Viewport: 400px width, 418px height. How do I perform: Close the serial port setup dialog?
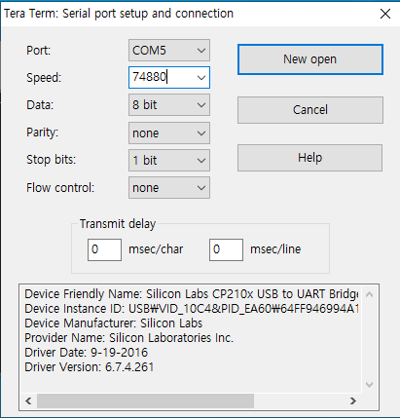tap(385, 14)
